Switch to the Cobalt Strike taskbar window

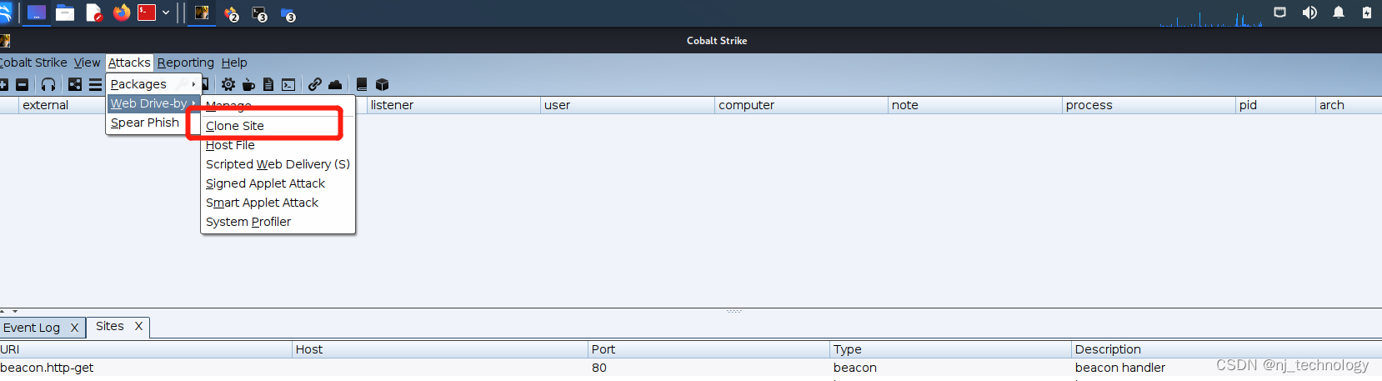pos(202,13)
